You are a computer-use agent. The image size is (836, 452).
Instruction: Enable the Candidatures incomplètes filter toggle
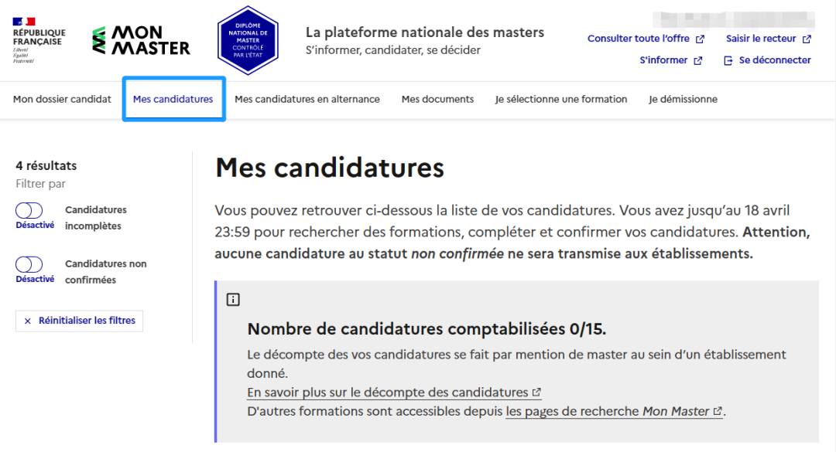pyautogui.click(x=29, y=210)
